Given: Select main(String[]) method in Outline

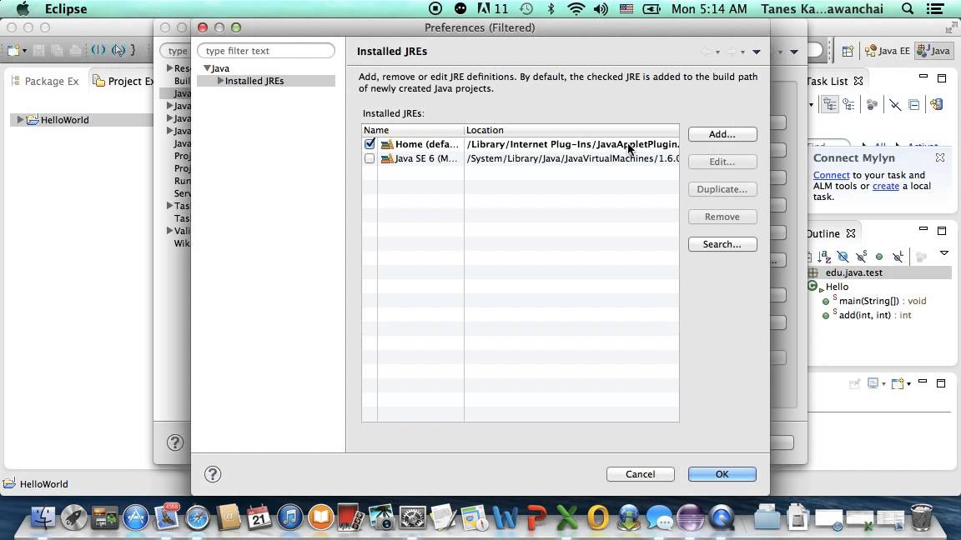Looking at the screenshot, I should tap(883, 301).
